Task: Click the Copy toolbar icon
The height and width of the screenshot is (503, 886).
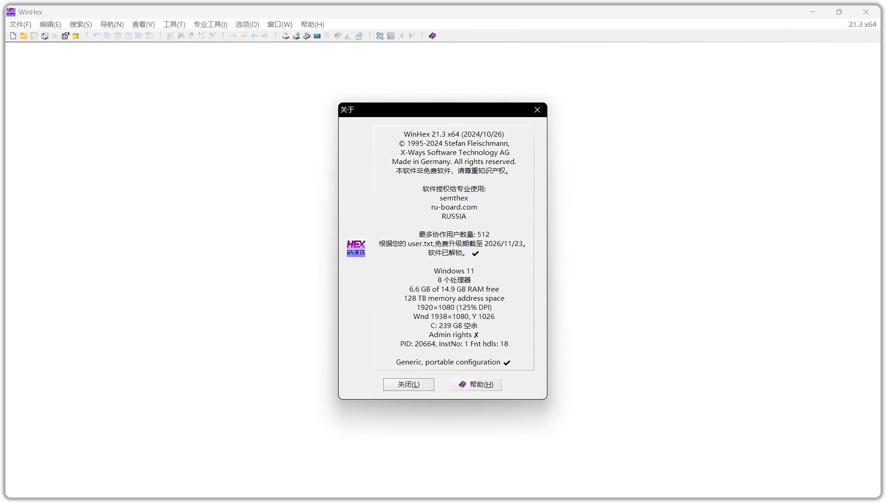Action: point(108,36)
